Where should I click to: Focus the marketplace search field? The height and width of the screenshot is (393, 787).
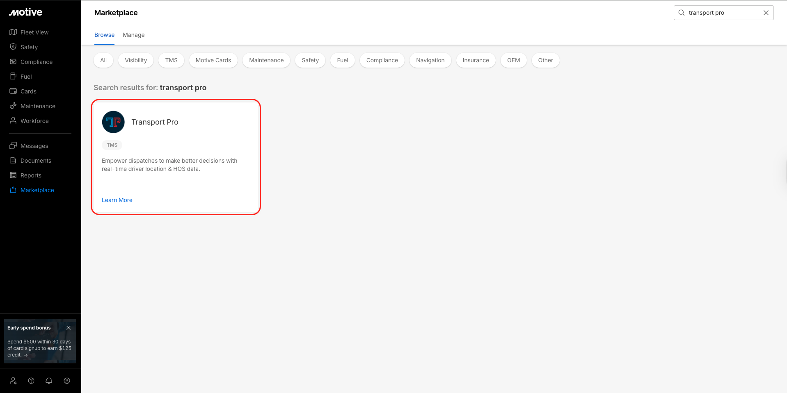pyautogui.click(x=723, y=13)
